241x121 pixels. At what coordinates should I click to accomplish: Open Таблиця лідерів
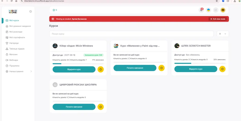point(15,49)
